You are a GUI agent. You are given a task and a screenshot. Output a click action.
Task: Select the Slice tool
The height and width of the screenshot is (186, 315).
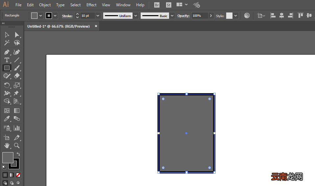click(17, 138)
